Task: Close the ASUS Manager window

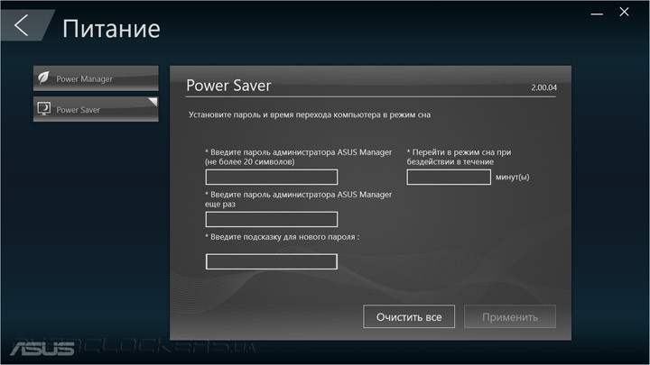Action: 625,12
